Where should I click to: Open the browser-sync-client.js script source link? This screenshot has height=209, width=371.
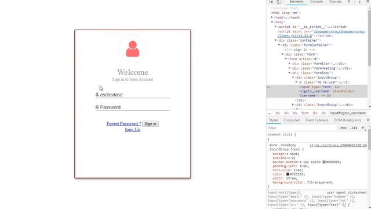pos(321,34)
